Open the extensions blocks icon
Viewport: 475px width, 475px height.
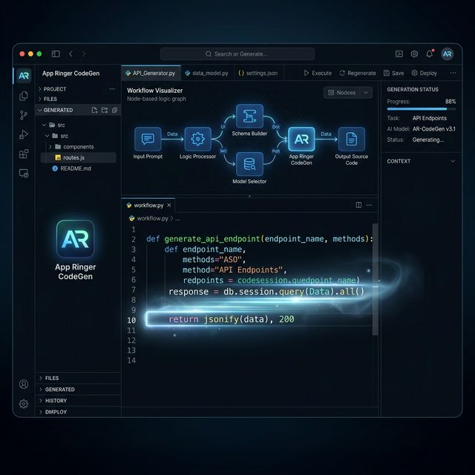click(x=24, y=154)
